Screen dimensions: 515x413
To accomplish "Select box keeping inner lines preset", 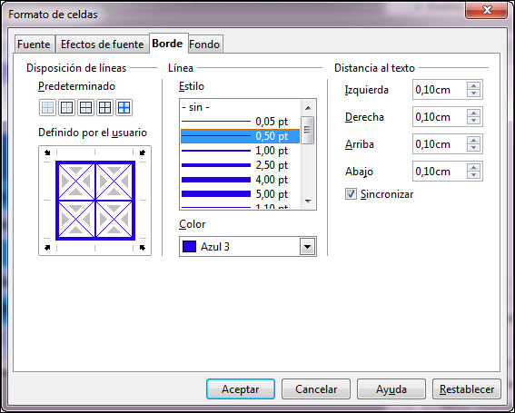I will [124, 107].
